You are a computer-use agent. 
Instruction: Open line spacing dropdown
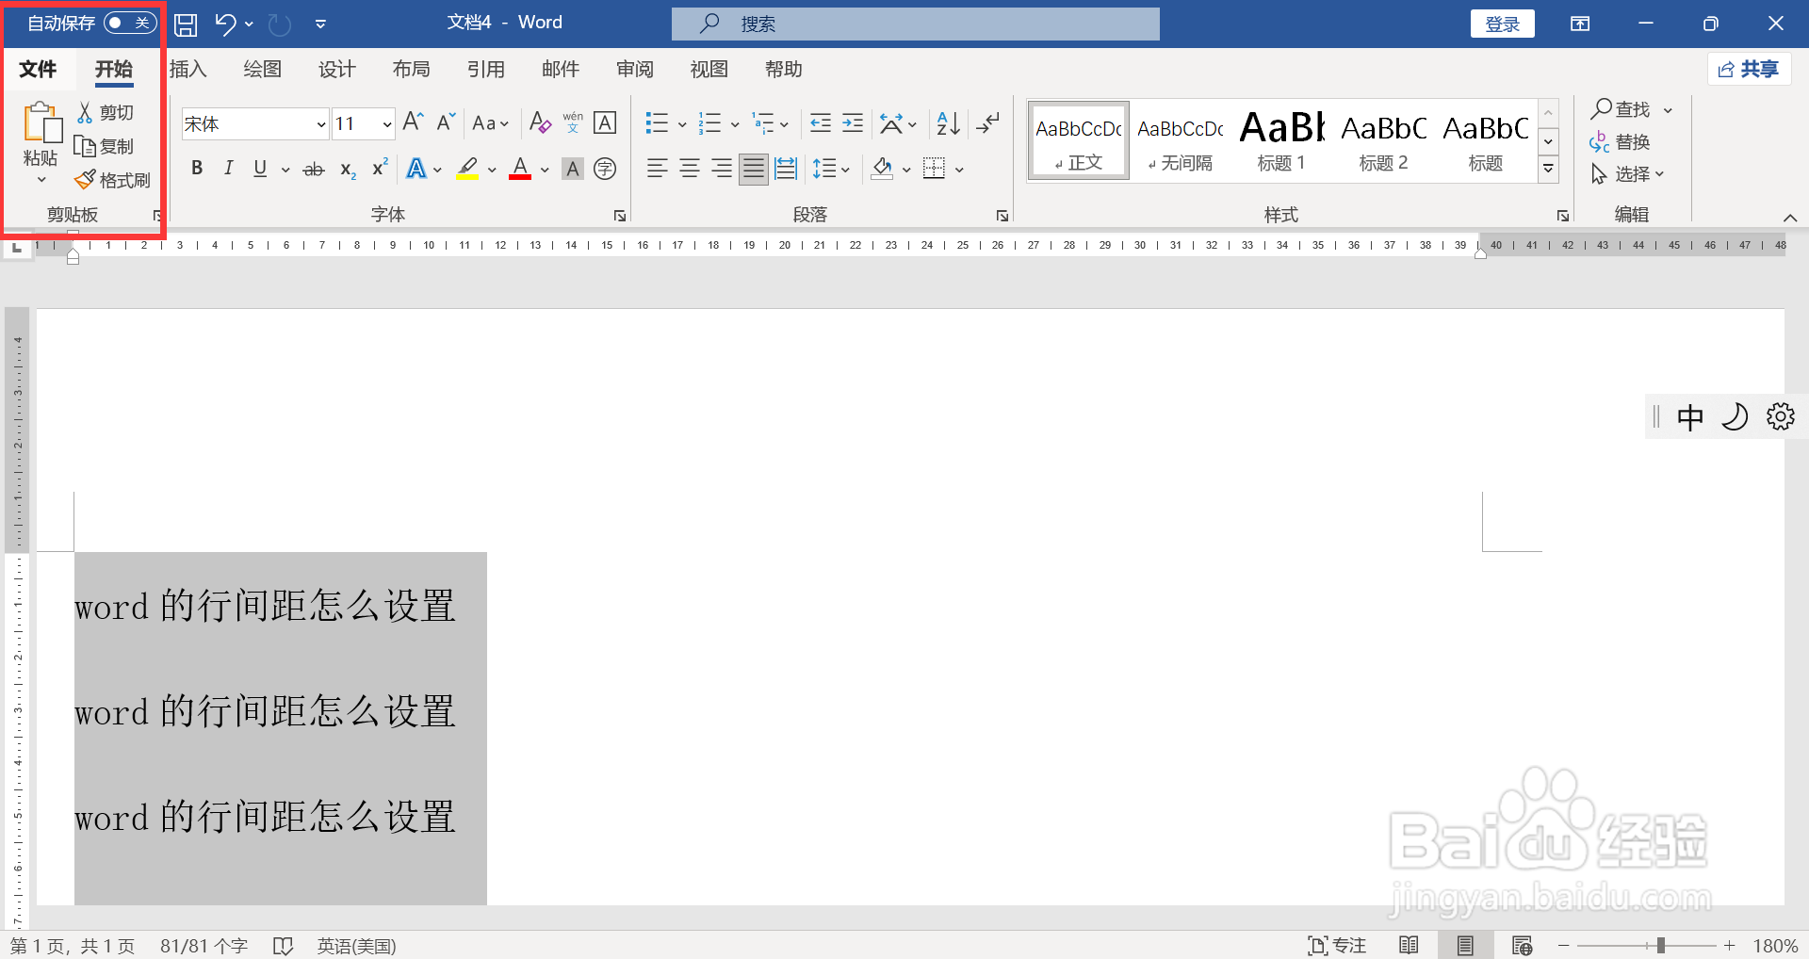click(x=832, y=169)
